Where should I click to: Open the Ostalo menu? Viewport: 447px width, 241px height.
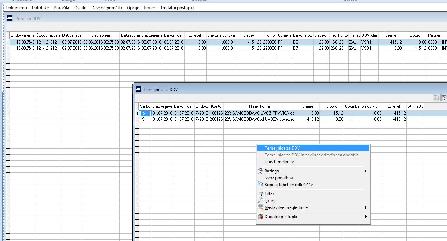(x=80, y=7)
